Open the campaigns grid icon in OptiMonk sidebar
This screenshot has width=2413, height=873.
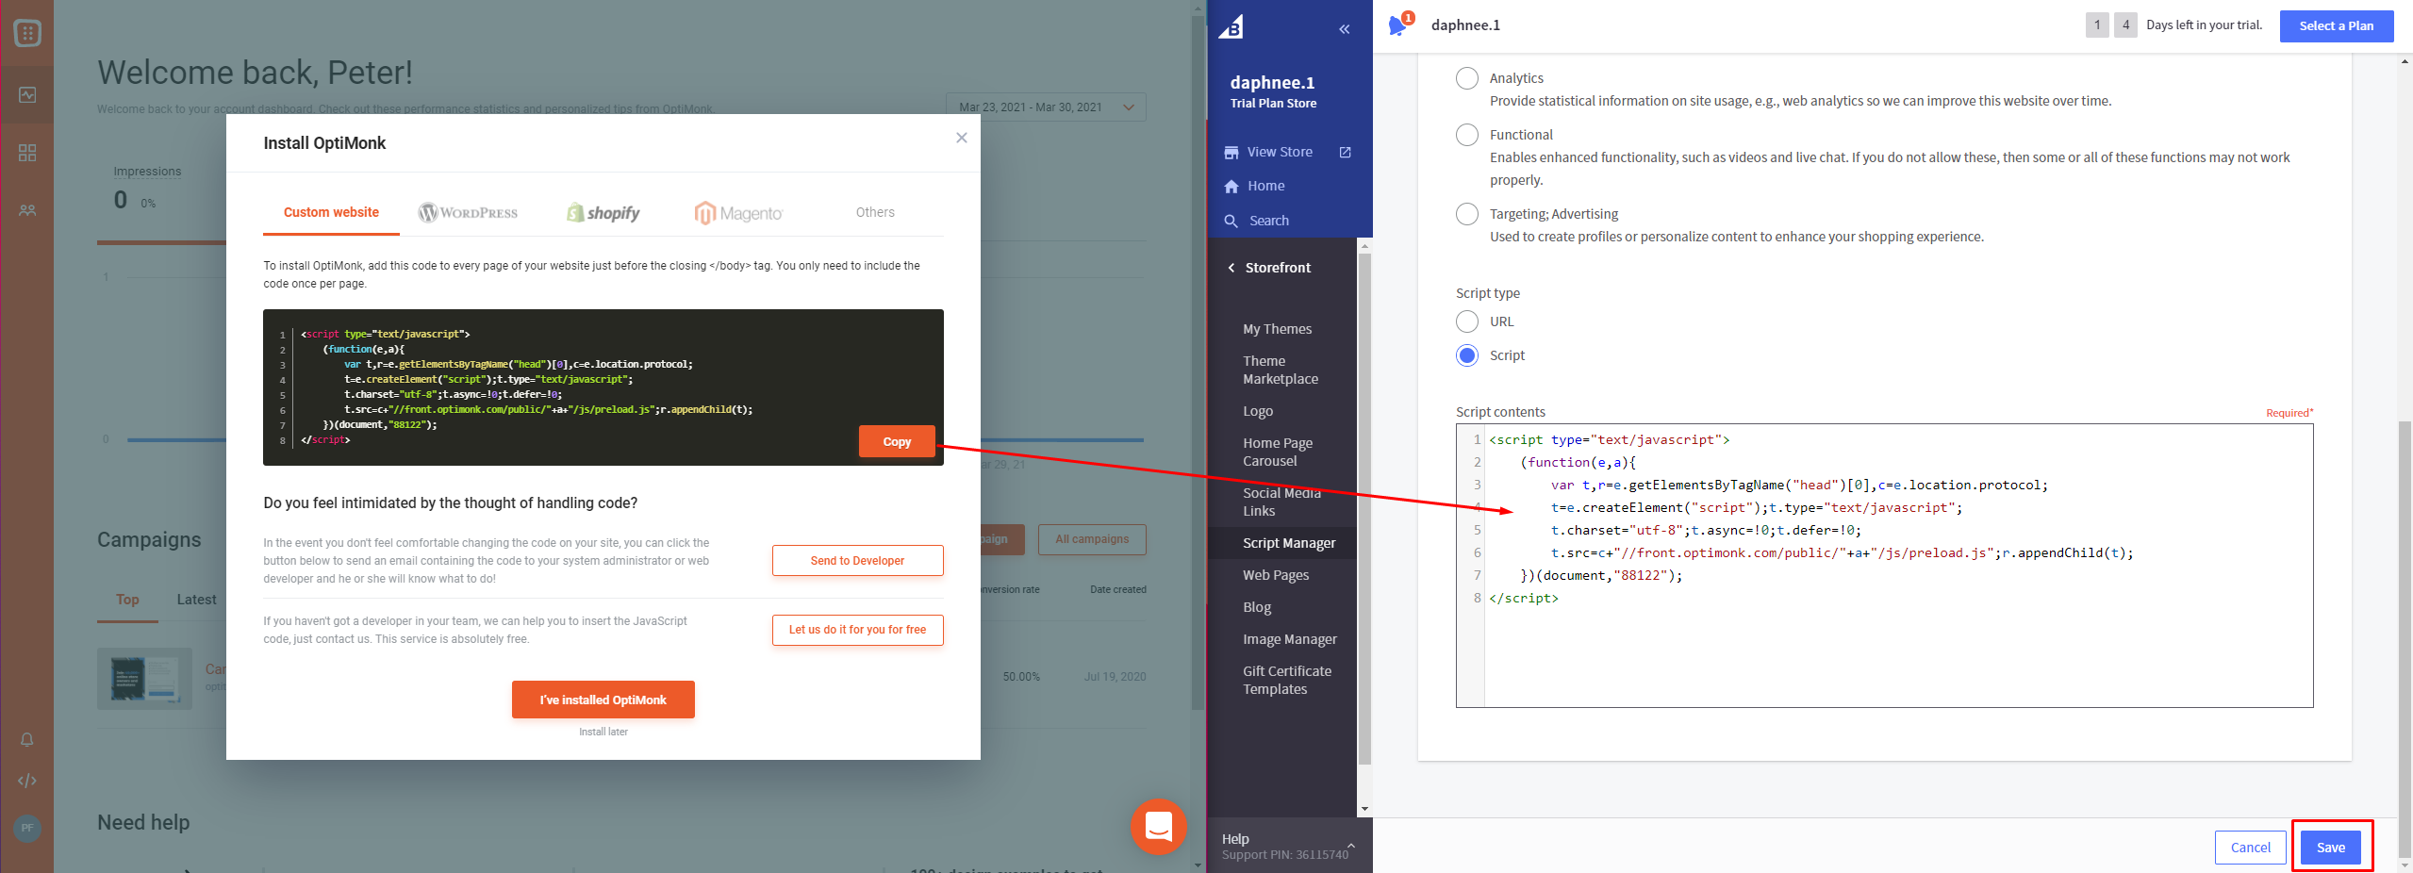pos(27,153)
